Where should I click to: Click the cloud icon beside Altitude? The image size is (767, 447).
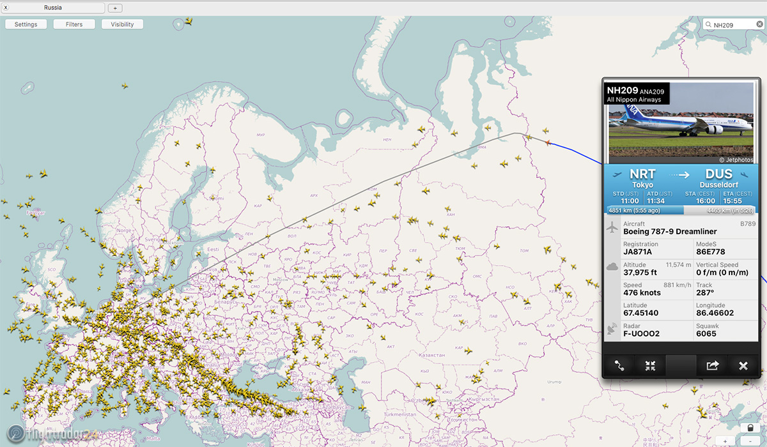[x=612, y=267]
